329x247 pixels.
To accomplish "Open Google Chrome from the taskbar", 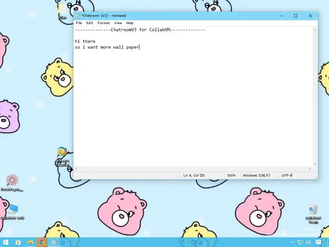I will point(42,242).
